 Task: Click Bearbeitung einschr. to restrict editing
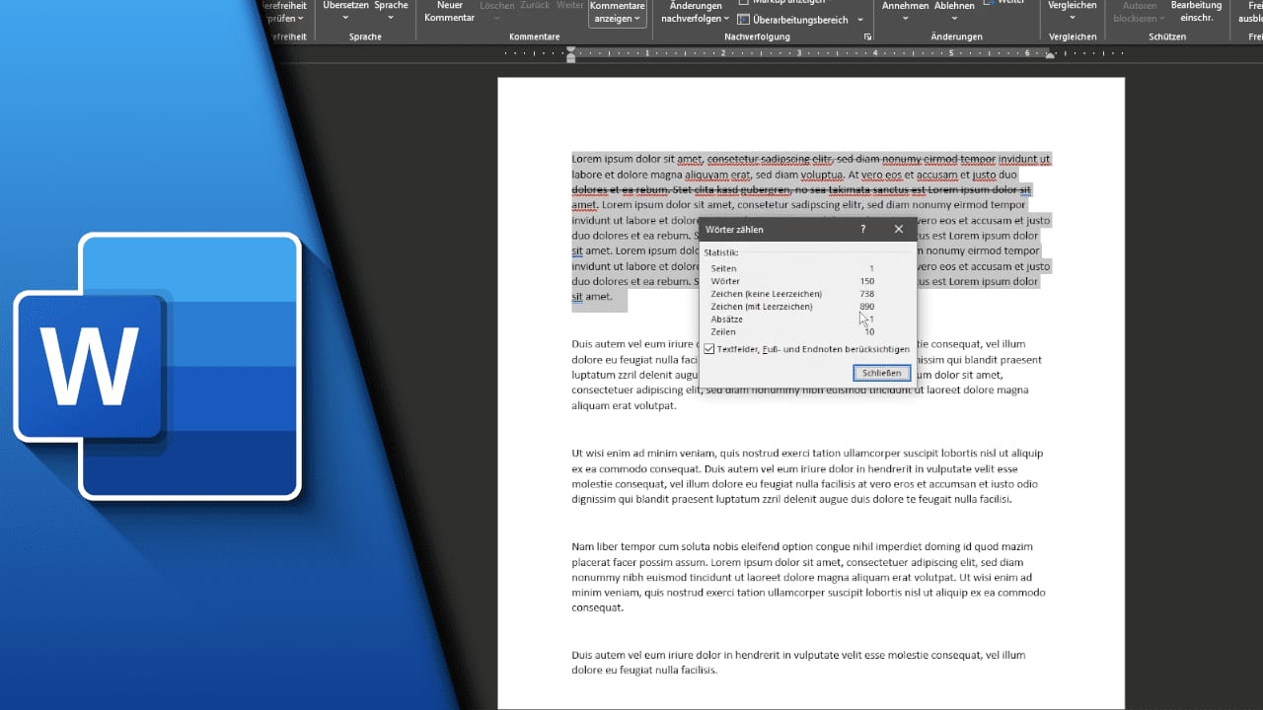click(1196, 11)
